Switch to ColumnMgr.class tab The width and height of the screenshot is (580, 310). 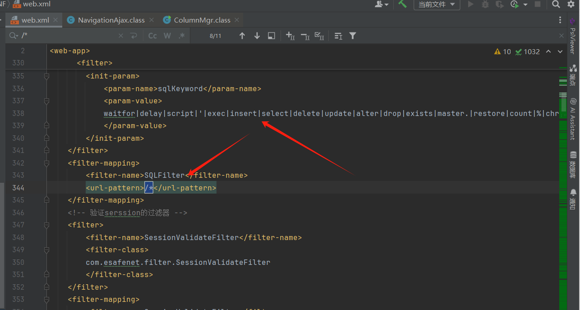pos(202,20)
